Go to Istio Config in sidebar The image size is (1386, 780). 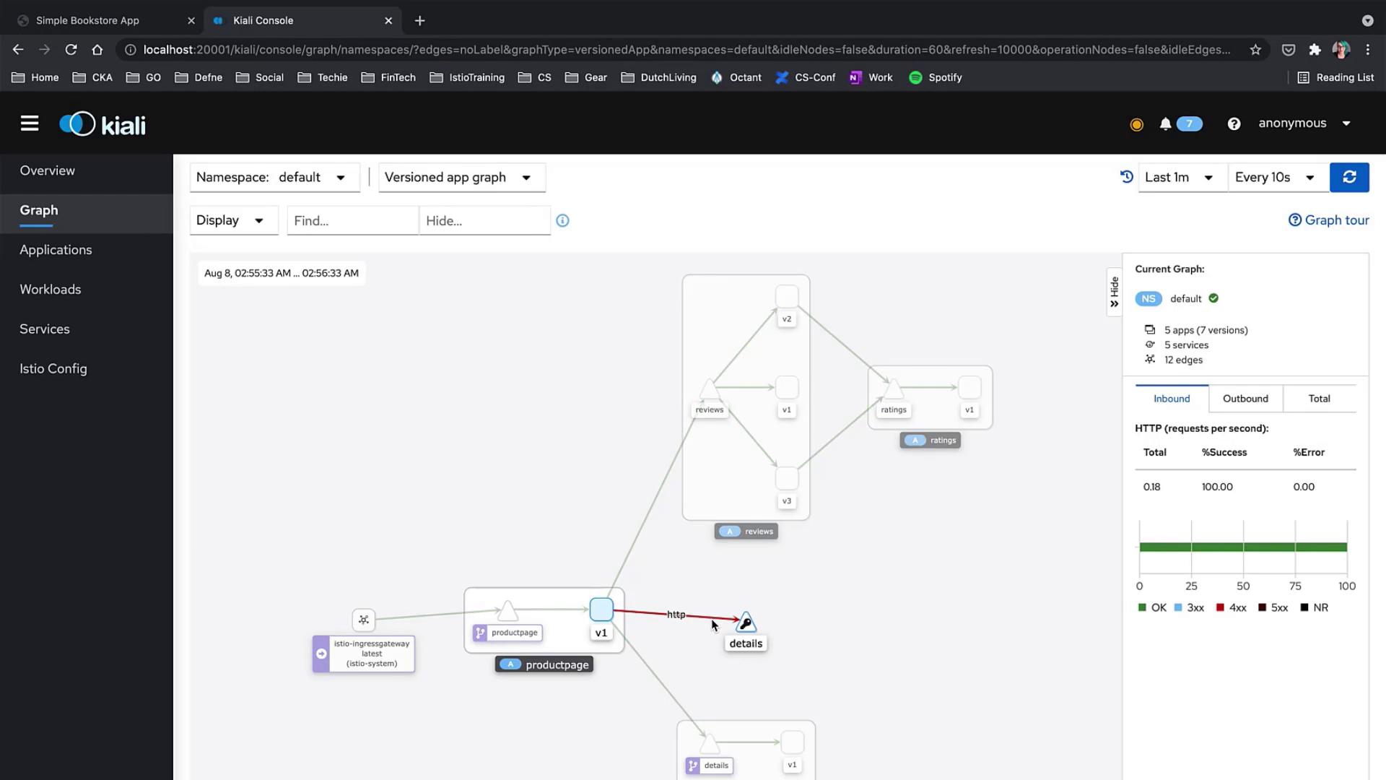tap(53, 369)
